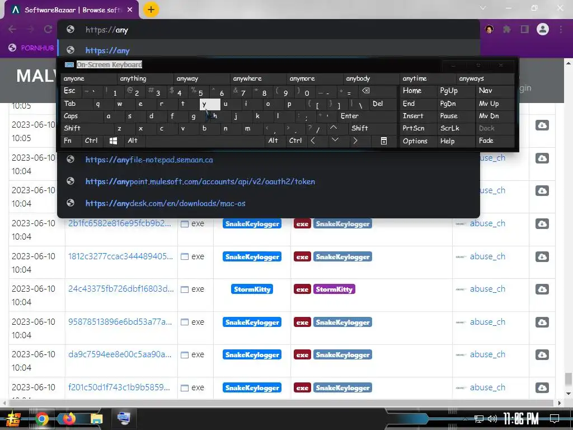Screen dimensions: 573x430
Task: Click the address bar text field
Action: click(x=269, y=30)
